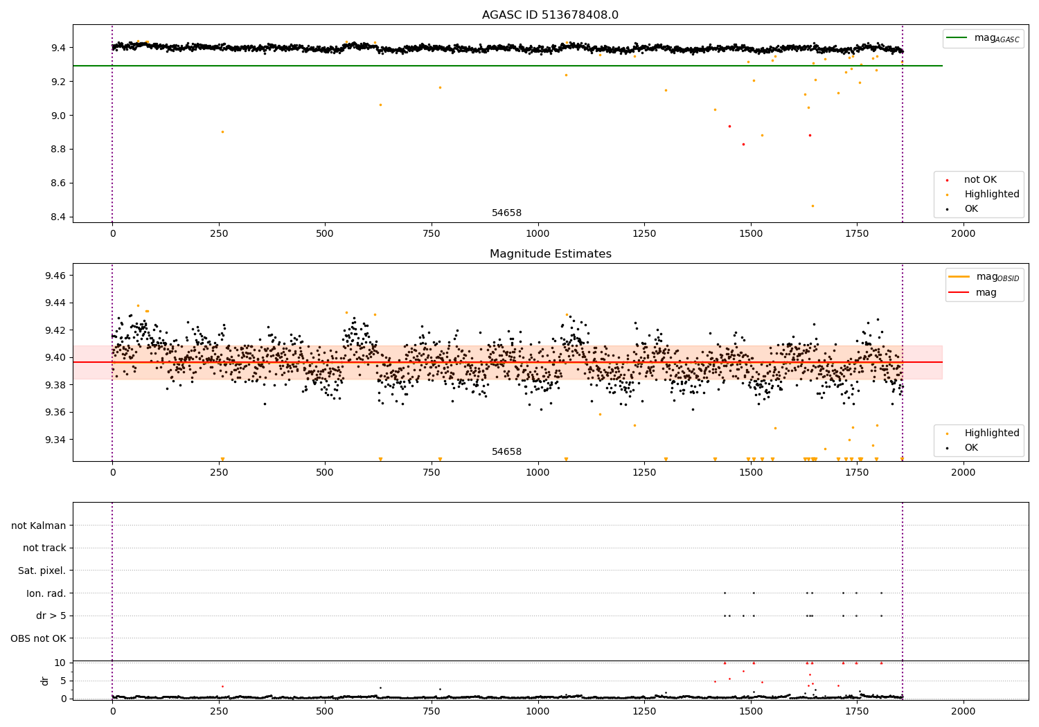The height and width of the screenshot is (727, 1039).
Task: Click the 'dr' axis label in bottom plot
Action: click(45, 681)
